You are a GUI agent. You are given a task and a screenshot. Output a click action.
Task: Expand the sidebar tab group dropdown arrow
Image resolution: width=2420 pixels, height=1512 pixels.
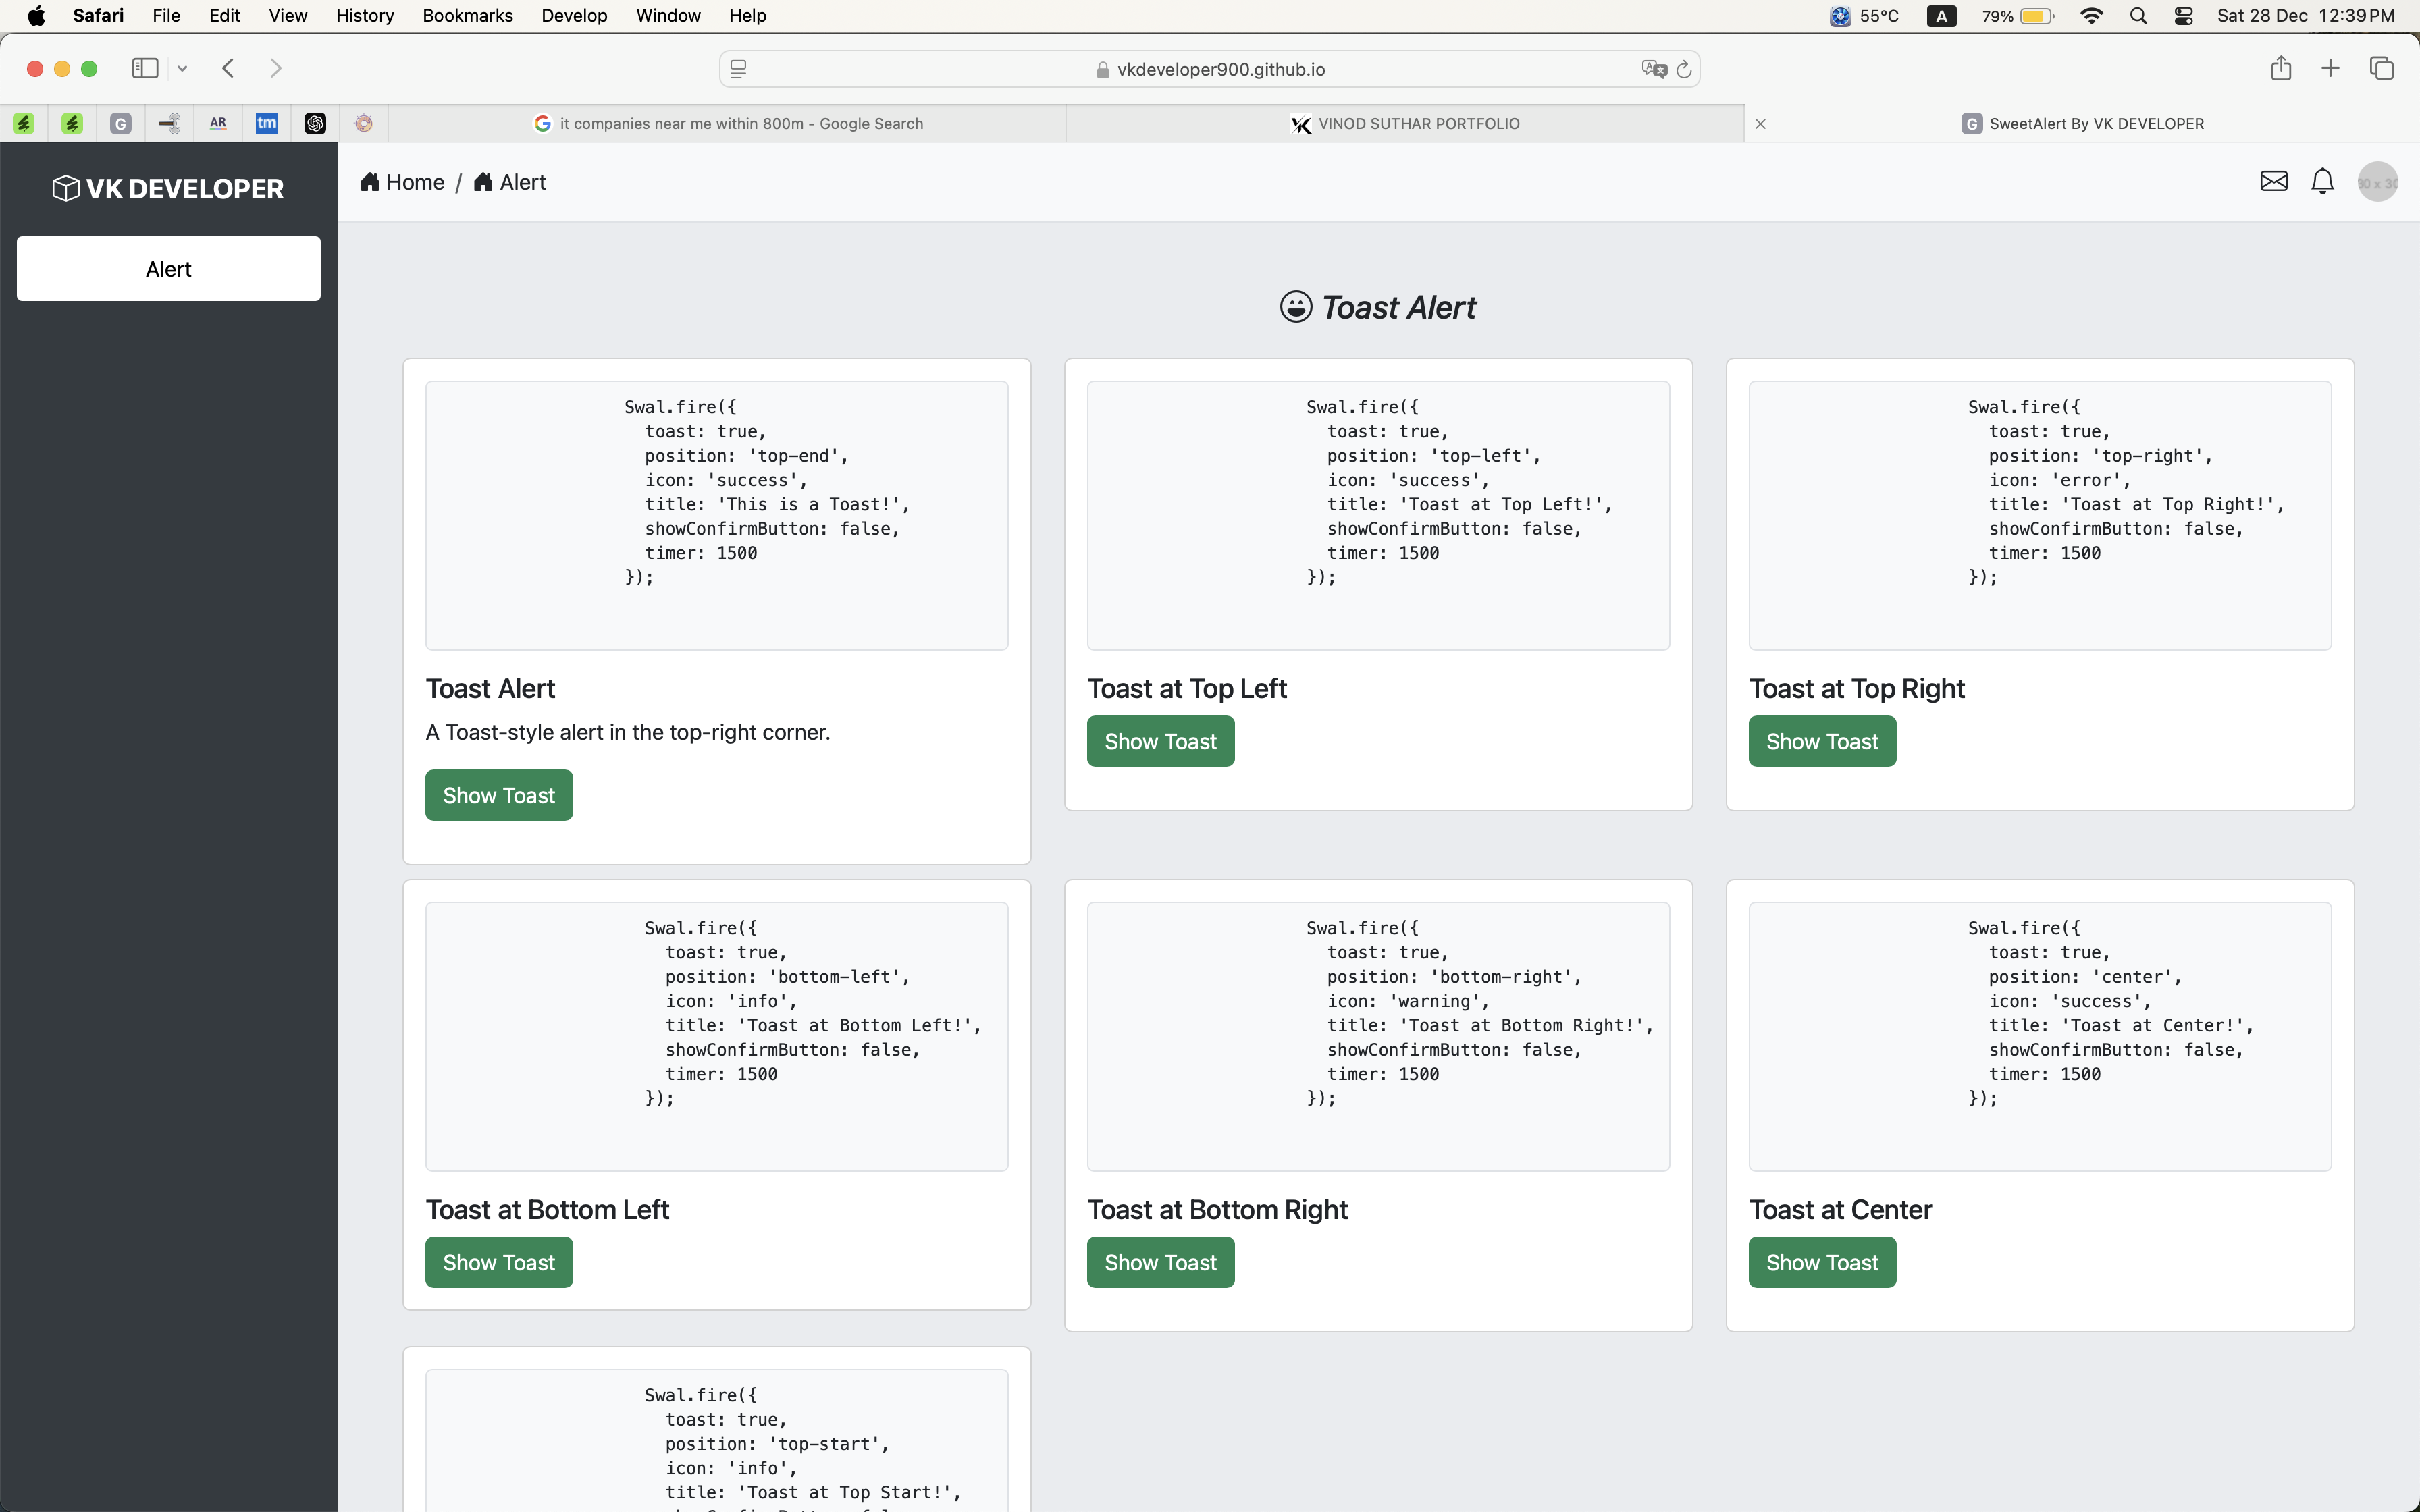(x=182, y=68)
